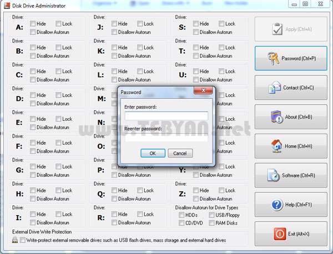Image resolution: width=333 pixels, height=254 pixels.
Task: Click the Contact (Ctrl+C) button label
Action: [x=299, y=88]
